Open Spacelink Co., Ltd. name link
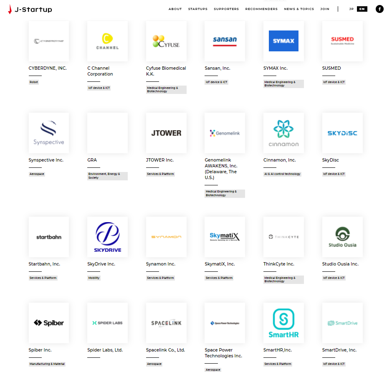392x372 pixels. pos(165,350)
